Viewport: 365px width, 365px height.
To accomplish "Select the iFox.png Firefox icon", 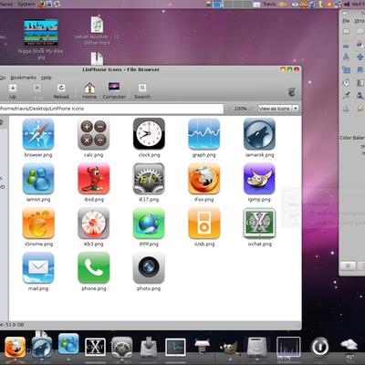I will pyautogui.click(x=204, y=179).
